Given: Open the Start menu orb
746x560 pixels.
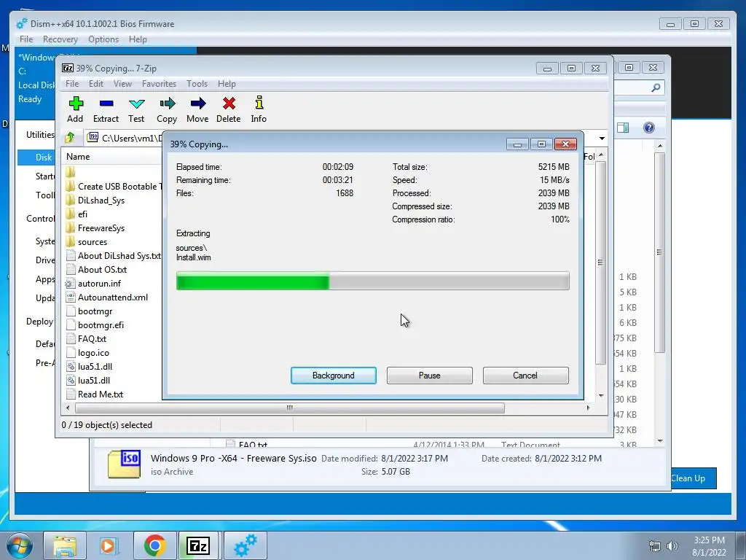Looking at the screenshot, I should pyautogui.click(x=20, y=545).
